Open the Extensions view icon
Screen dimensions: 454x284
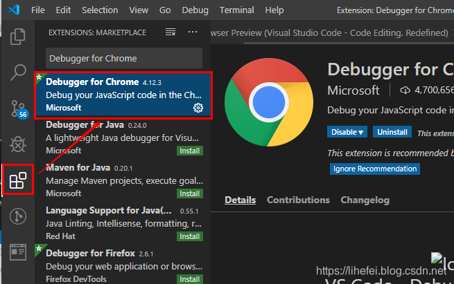coord(18,180)
